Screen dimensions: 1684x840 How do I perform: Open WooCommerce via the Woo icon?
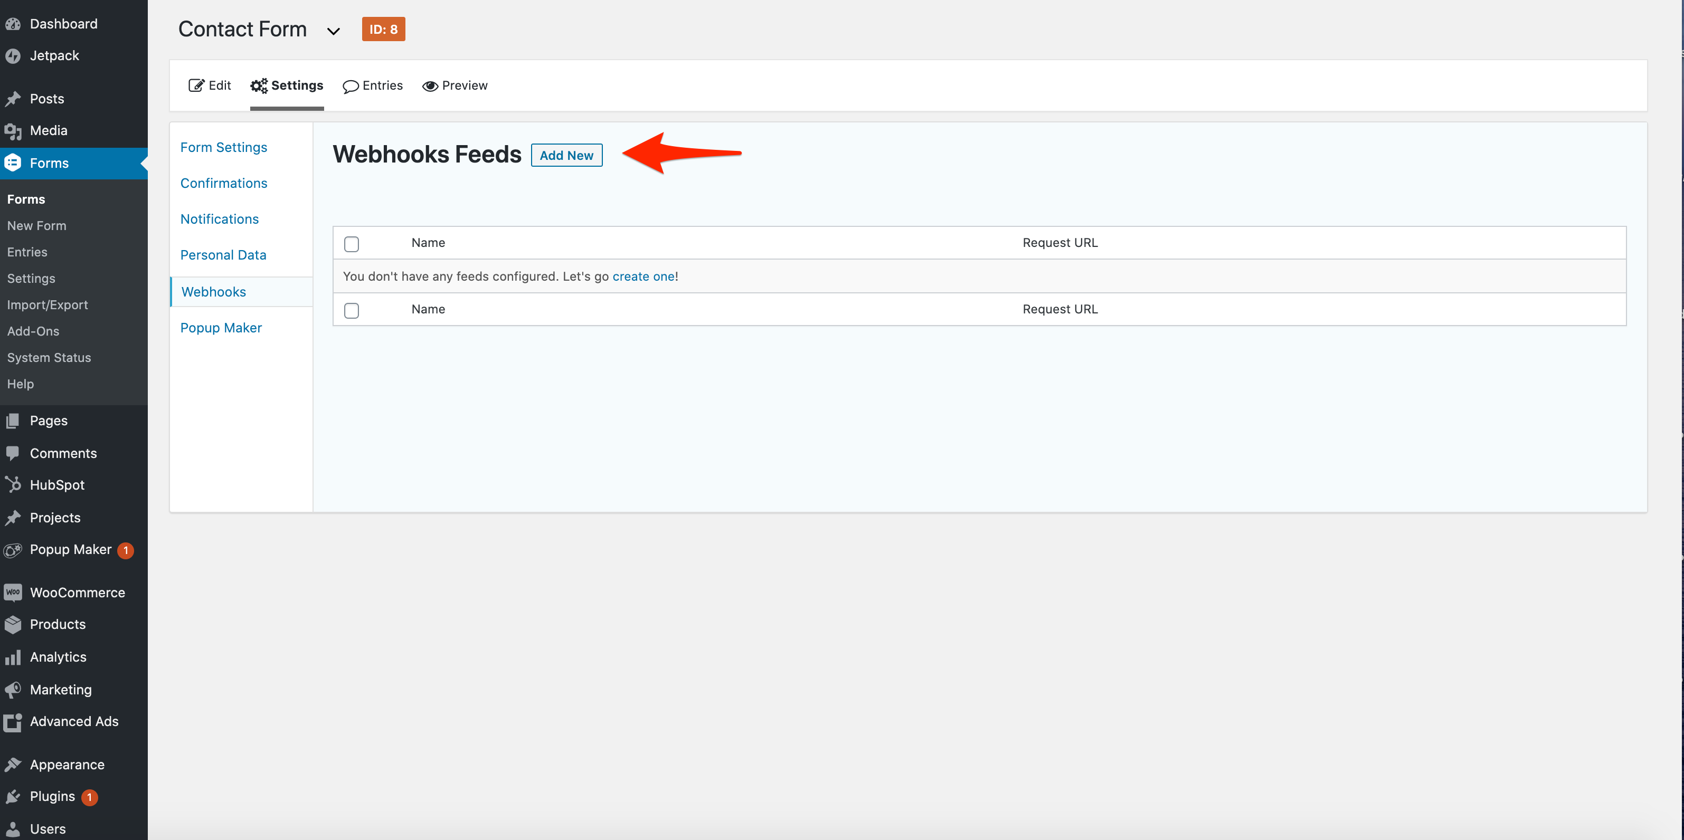[14, 592]
